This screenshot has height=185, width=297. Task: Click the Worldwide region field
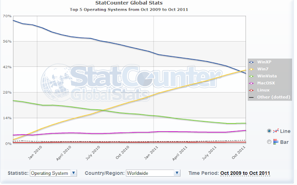coord(153,173)
